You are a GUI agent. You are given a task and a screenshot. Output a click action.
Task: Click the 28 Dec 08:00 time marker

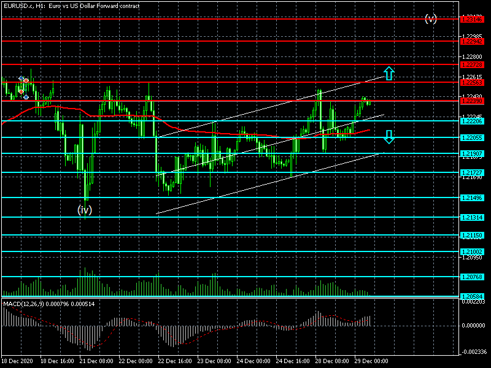[x=333, y=362]
